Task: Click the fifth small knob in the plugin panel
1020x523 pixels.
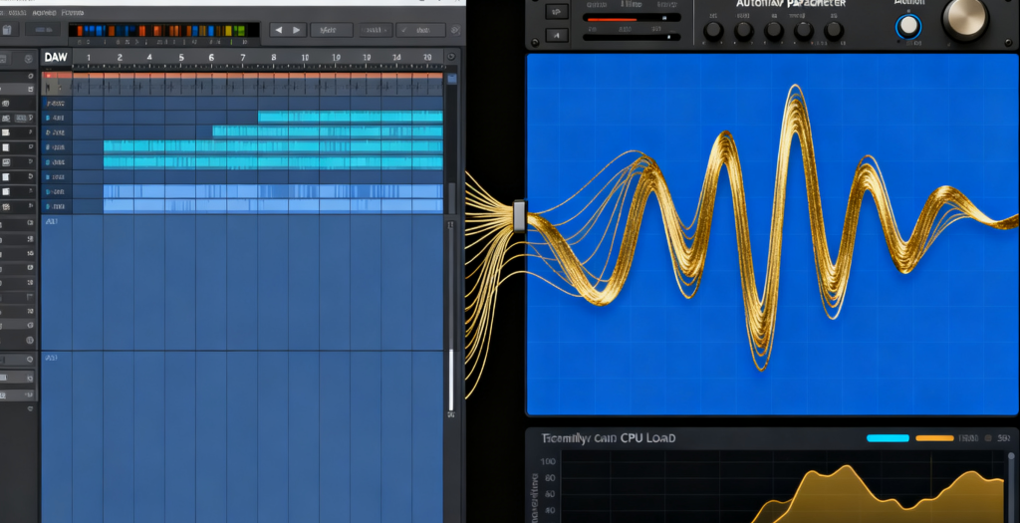Action: pyautogui.click(x=834, y=30)
